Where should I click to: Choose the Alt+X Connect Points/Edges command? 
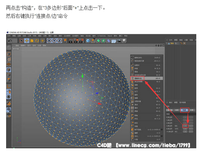pos(147,78)
